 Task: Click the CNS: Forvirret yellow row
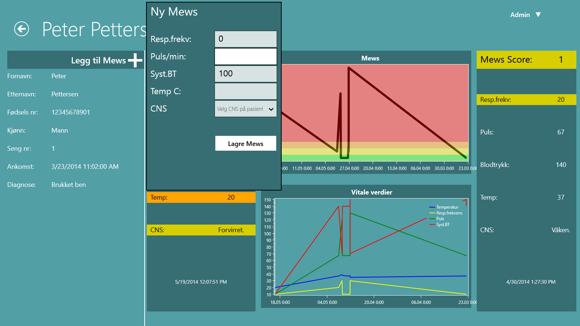(x=201, y=230)
